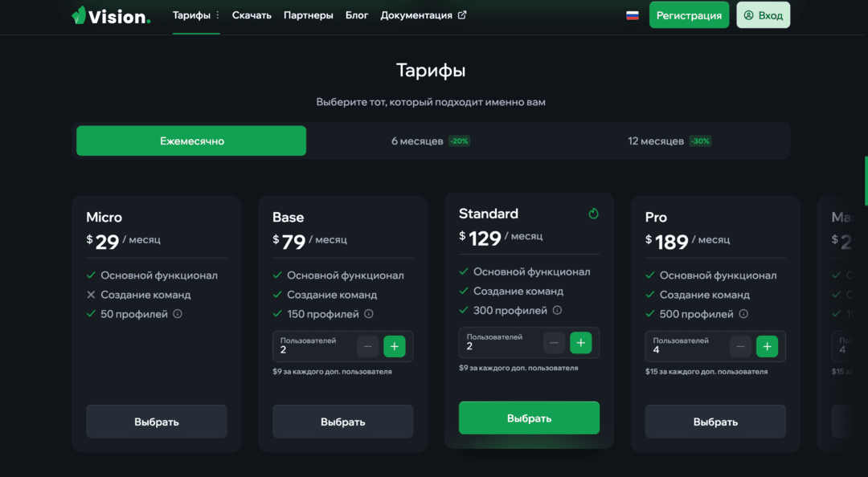Choose the Micro plan with Выбрать
The image size is (868, 477).
pyautogui.click(x=156, y=422)
